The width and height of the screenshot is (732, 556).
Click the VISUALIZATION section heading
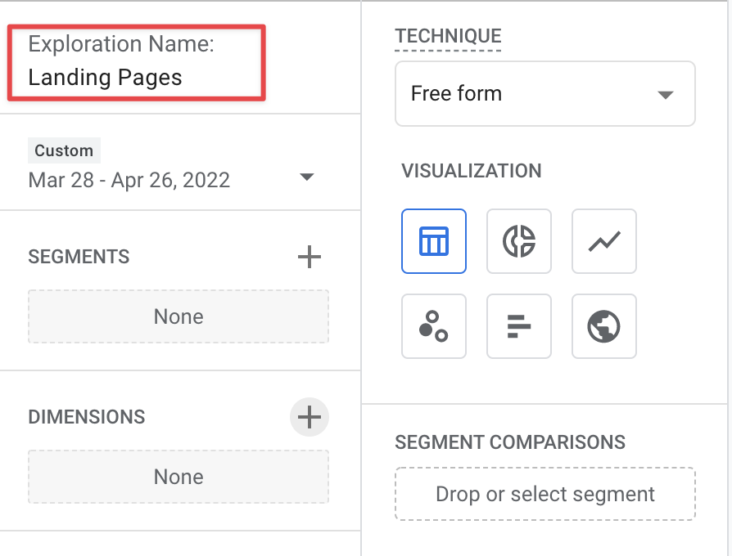click(x=472, y=171)
